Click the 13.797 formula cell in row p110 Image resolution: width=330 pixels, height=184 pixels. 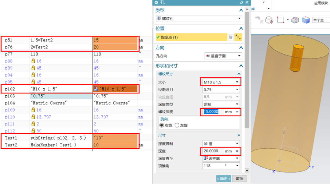point(61,117)
